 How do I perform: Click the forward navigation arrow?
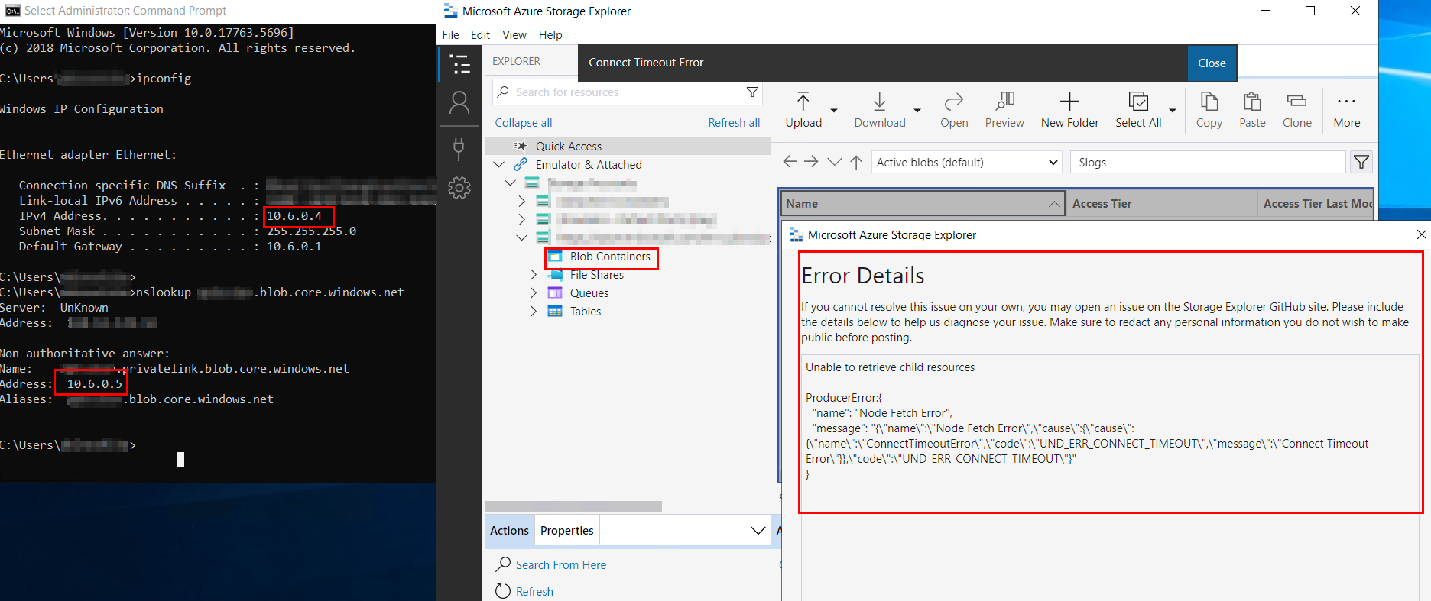pyautogui.click(x=812, y=162)
